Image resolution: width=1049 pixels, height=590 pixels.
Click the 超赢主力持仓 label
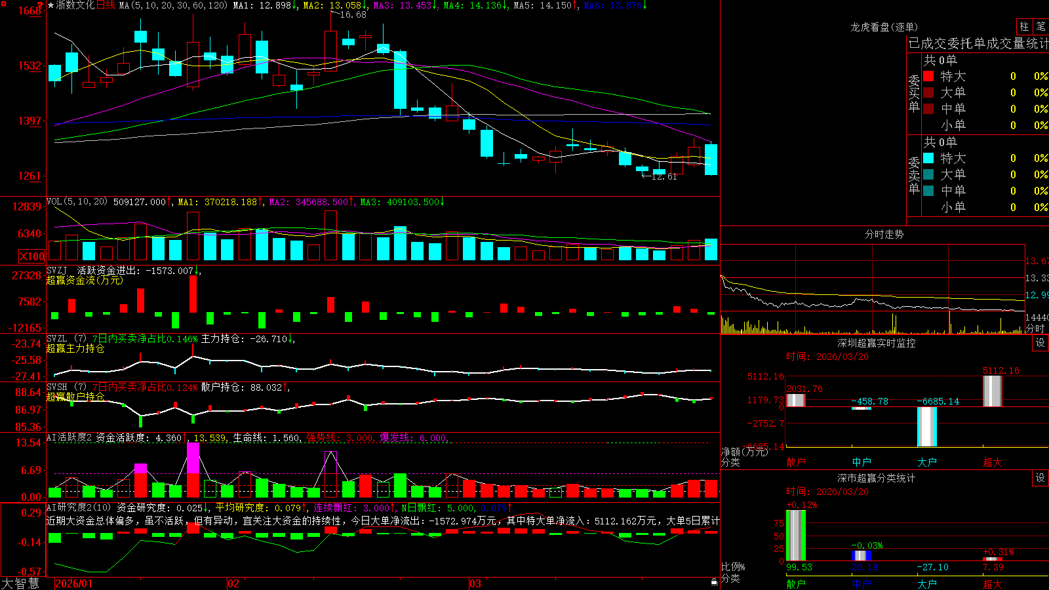pyautogui.click(x=75, y=348)
